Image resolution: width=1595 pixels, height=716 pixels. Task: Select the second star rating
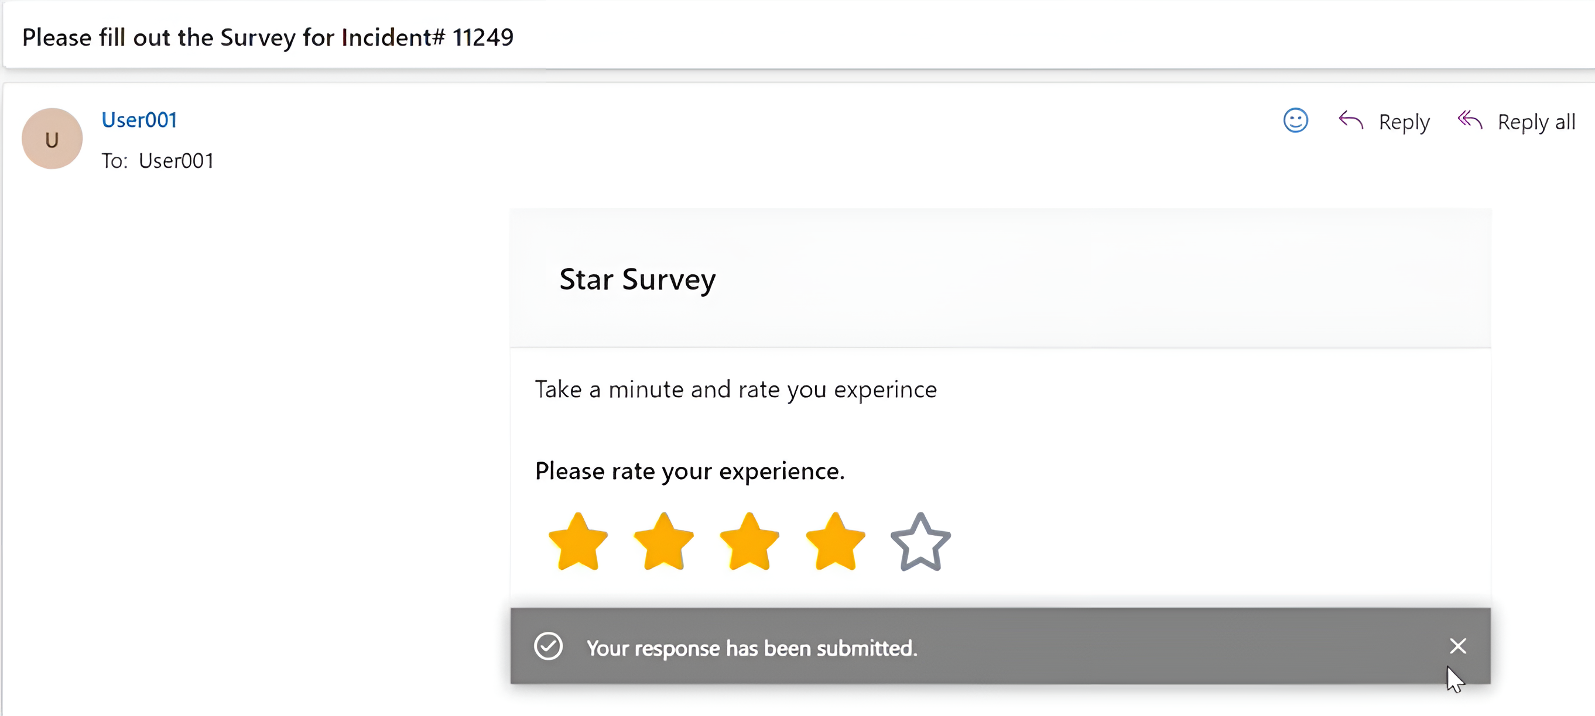coord(664,542)
